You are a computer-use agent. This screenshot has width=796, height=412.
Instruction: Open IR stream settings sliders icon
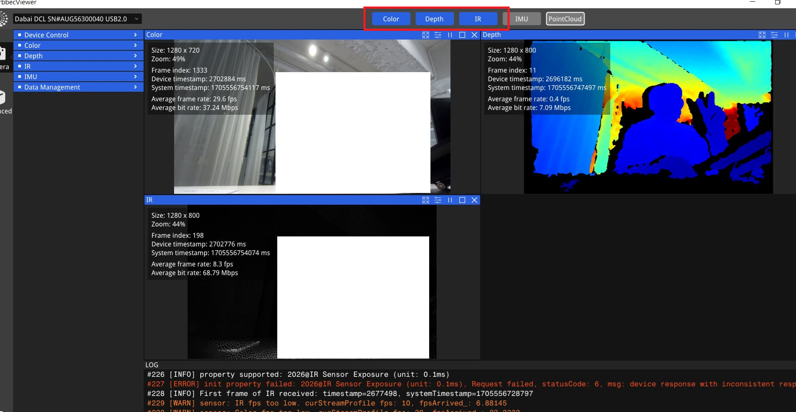[x=438, y=200]
